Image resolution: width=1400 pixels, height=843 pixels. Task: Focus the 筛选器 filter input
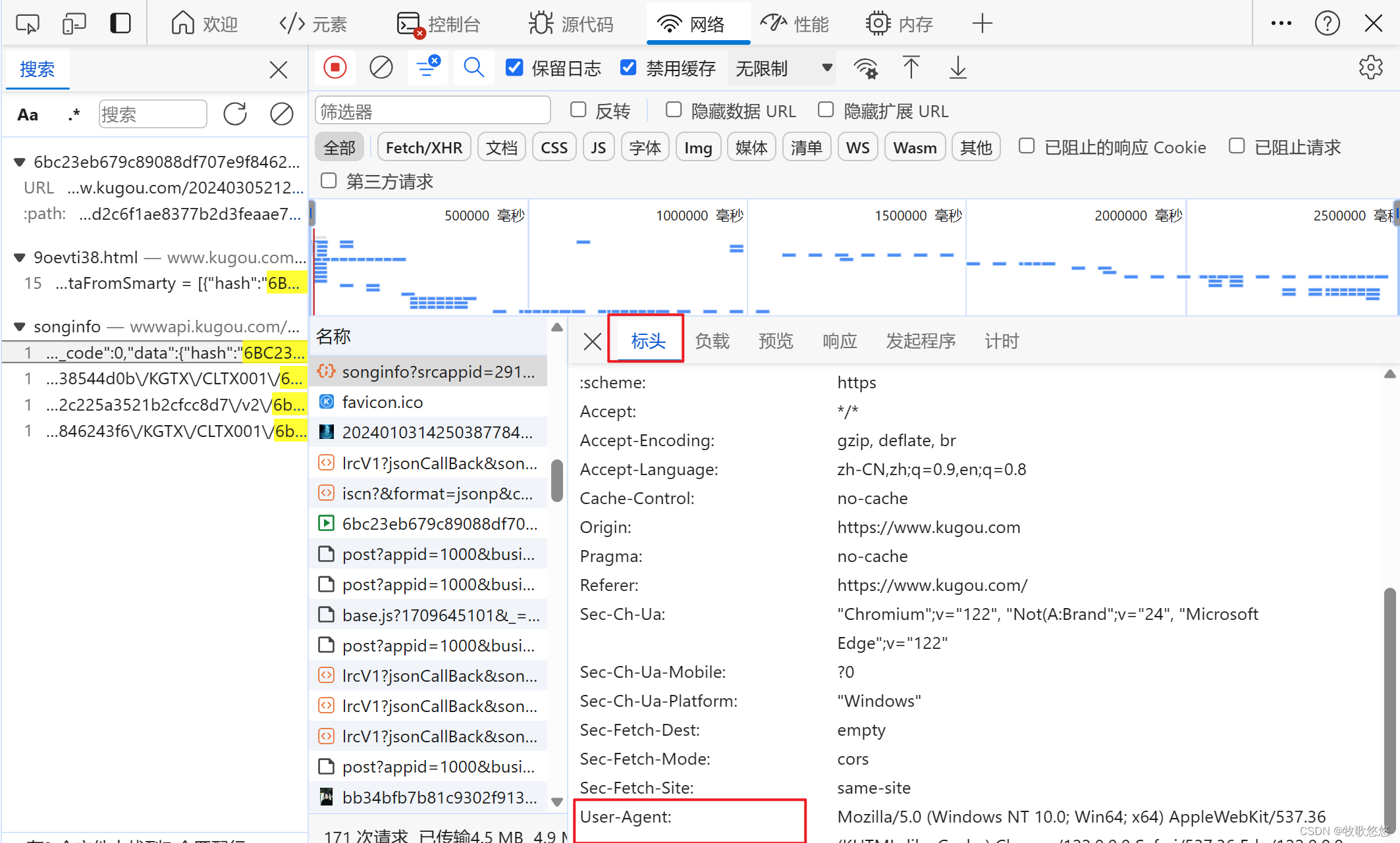pyautogui.click(x=433, y=111)
